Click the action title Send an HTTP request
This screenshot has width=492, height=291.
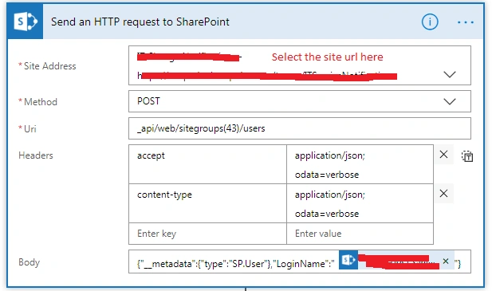pos(140,22)
